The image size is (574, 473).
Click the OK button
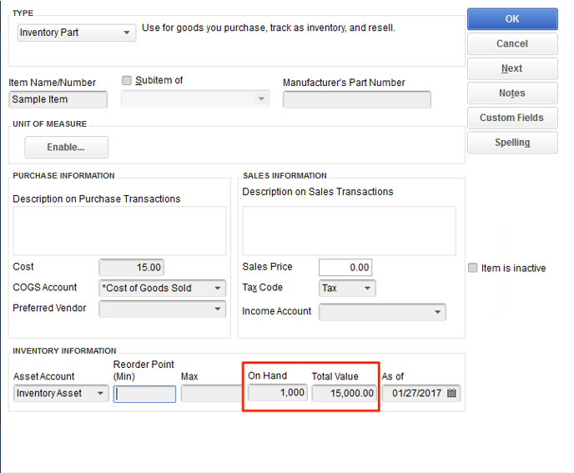tap(511, 19)
